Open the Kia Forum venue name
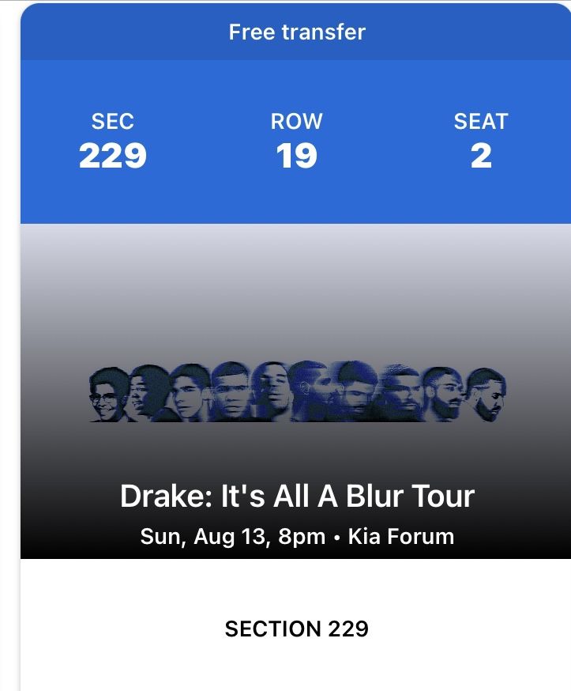Image resolution: width=571 pixels, height=691 pixels. click(x=401, y=537)
